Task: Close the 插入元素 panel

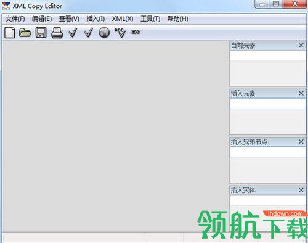Action: tap(301, 93)
